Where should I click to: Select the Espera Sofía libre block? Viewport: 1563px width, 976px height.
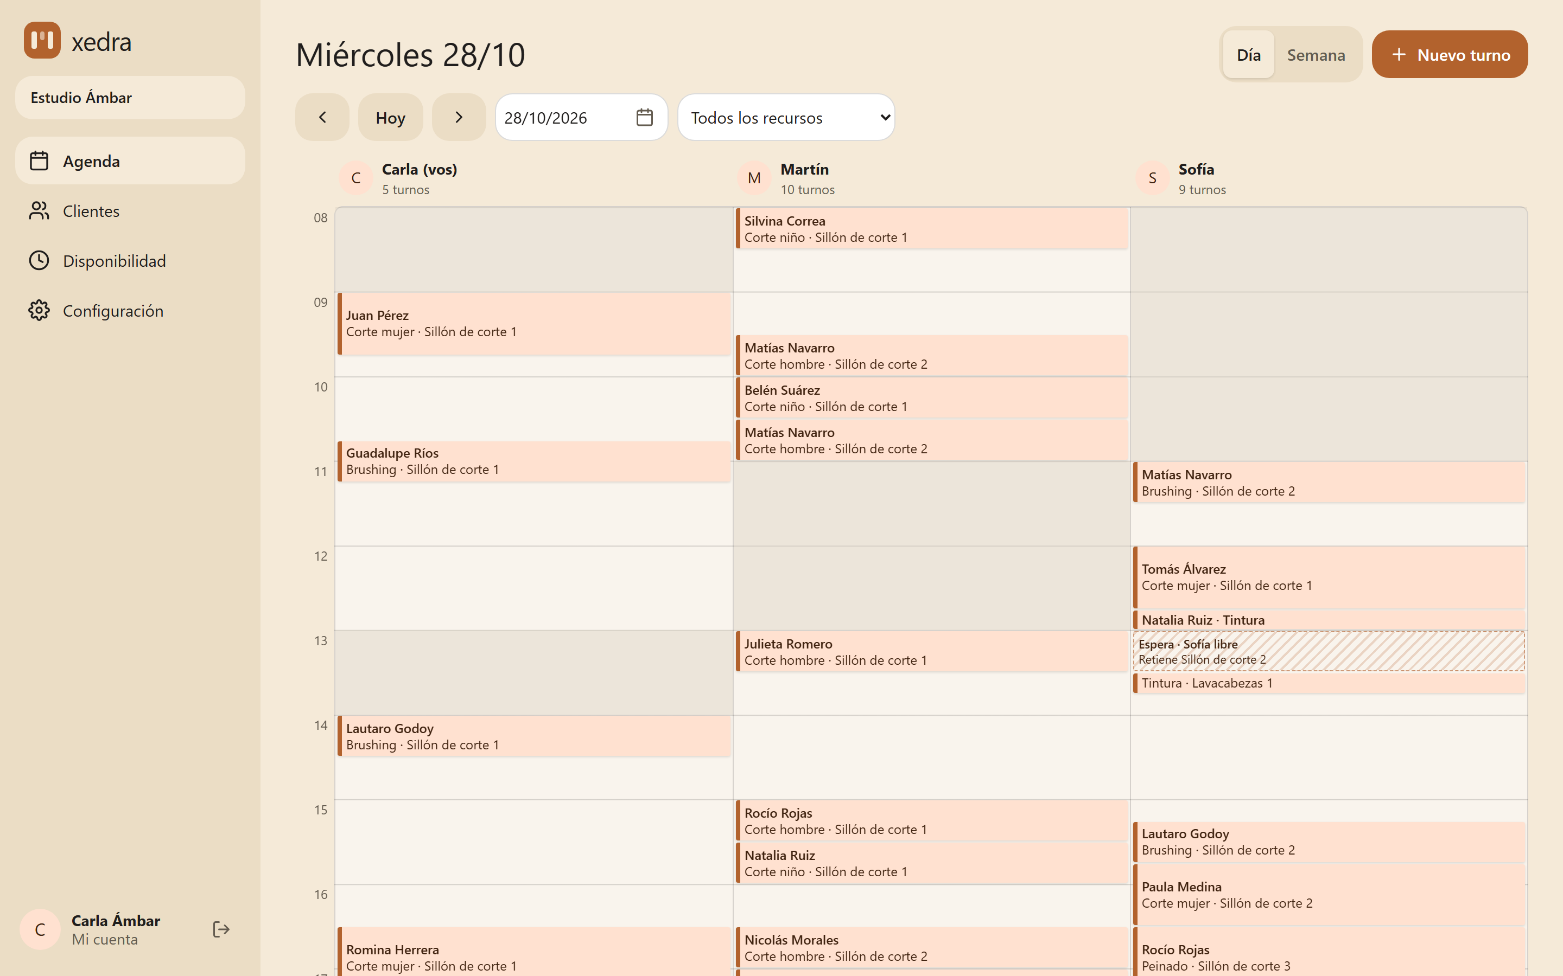tap(1329, 651)
